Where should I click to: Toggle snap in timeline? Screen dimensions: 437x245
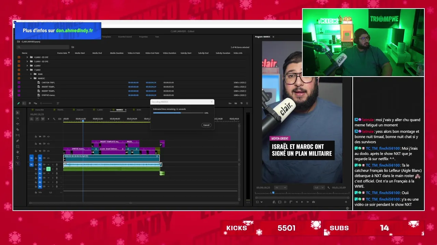point(37,119)
